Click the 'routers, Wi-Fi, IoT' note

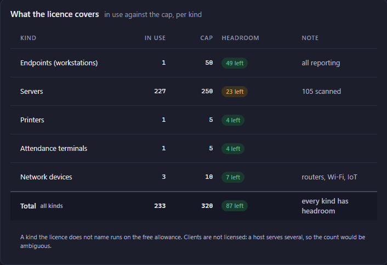click(329, 177)
